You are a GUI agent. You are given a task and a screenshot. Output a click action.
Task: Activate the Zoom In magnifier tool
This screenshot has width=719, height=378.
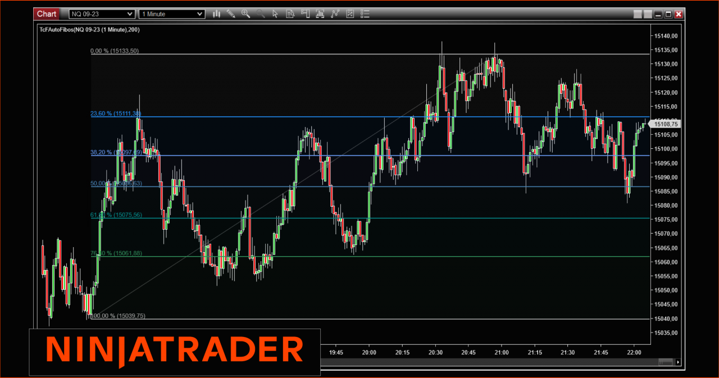[x=245, y=13]
